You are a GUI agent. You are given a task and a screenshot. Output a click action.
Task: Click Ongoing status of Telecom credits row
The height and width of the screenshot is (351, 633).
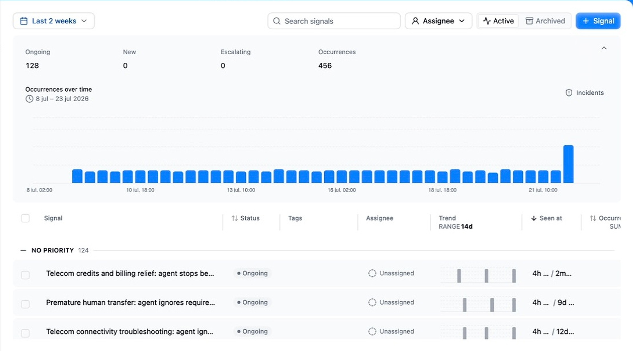(x=252, y=273)
